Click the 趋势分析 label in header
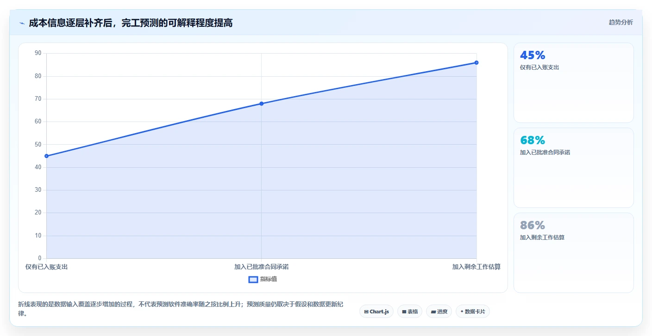The width and height of the screenshot is (652, 336). coord(621,22)
